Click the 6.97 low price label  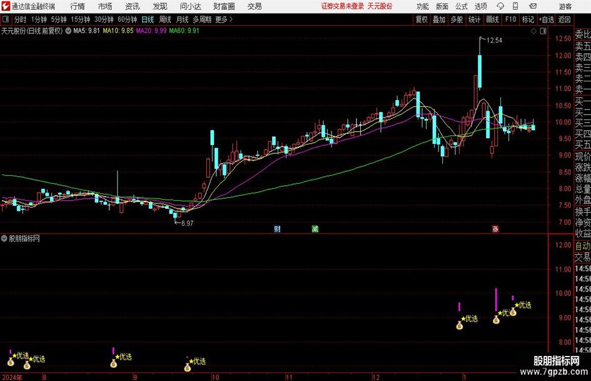coord(188,223)
